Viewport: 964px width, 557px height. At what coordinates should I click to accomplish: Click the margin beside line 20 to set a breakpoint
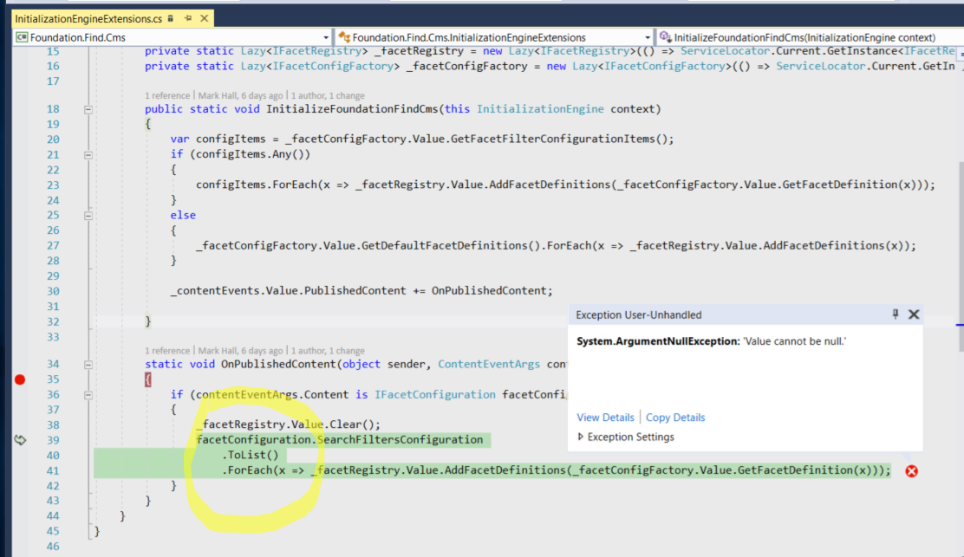(x=20, y=138)
